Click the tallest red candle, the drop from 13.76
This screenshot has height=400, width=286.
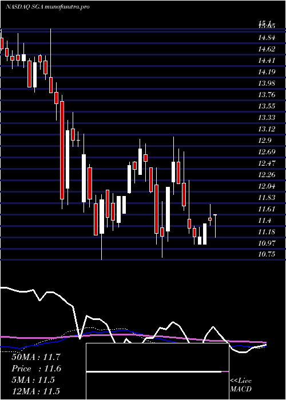pyautogui.click(x=62, y=150)
